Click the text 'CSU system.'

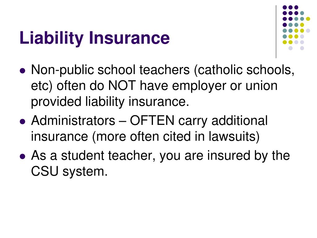69,172
